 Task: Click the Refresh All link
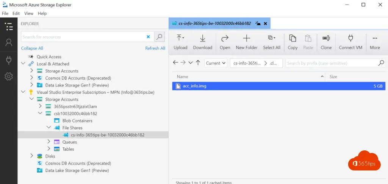pyautogui.click(x=155, y=48)
